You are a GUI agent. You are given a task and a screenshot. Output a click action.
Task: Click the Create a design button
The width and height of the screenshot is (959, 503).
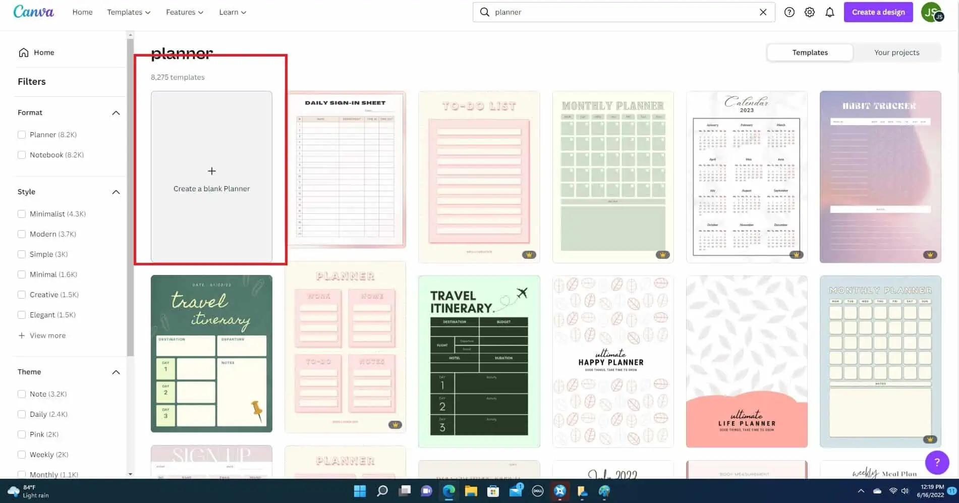click(x=878, y=12)
